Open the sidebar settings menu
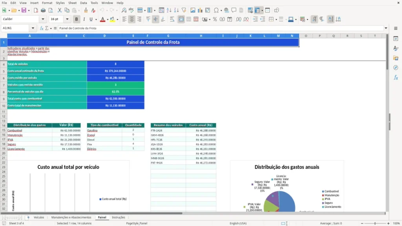402x226 pixels. click(396, 28)
